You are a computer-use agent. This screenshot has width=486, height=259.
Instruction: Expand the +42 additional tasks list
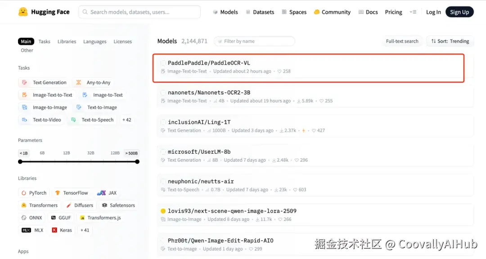[x=126, y=120]
